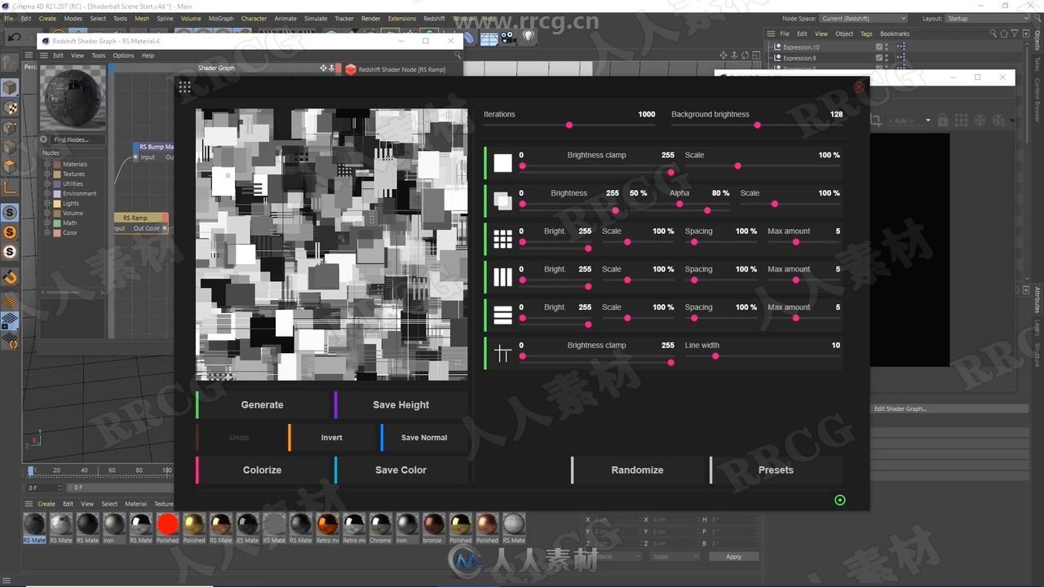
Task: Click the green circle icon at the panel bottom
Action: pos(840,500)
